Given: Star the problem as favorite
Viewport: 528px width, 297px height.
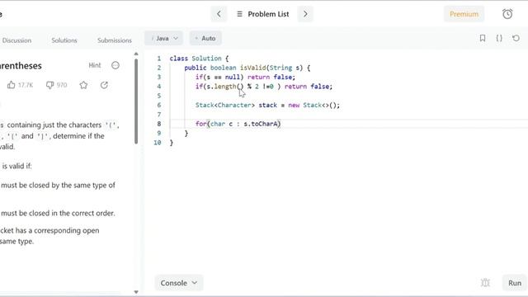Looking at the screenshot, I should point(83,85).
